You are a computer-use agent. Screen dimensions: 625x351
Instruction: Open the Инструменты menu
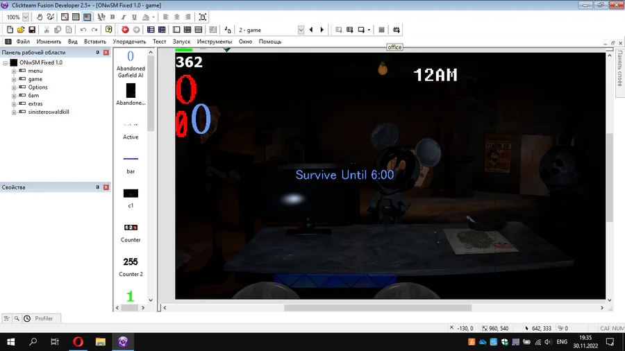pos(215,42)
